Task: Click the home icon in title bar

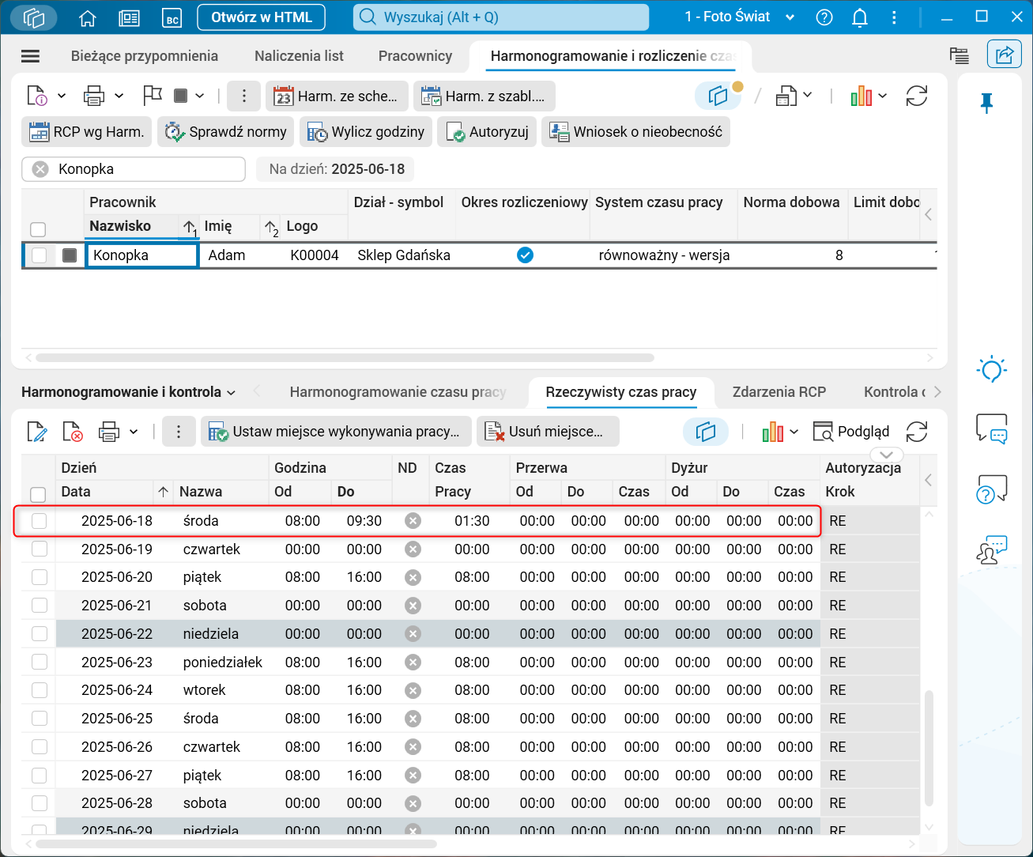Action: coord(88,17)
